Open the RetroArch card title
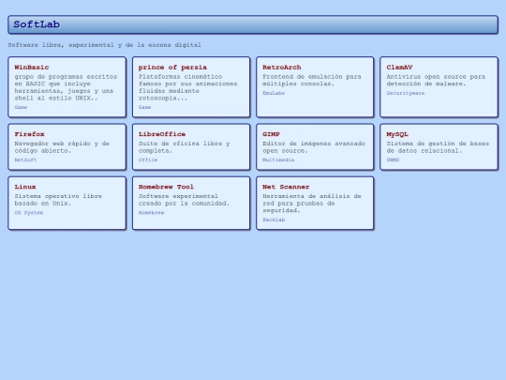Viewport: 506px width, 380px height. coord(282,68)
